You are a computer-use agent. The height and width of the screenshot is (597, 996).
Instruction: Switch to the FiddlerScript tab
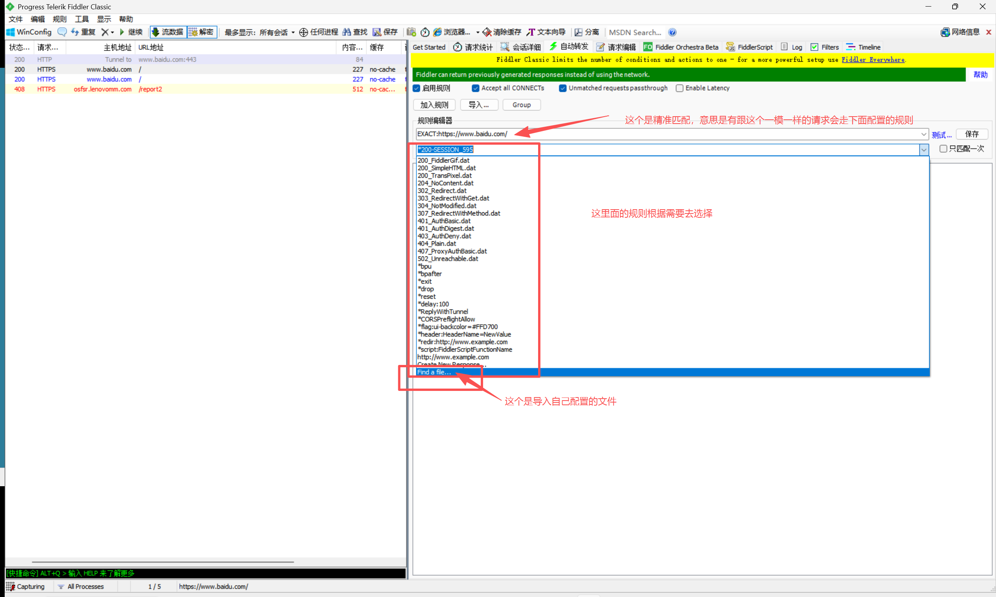point(750,47)
